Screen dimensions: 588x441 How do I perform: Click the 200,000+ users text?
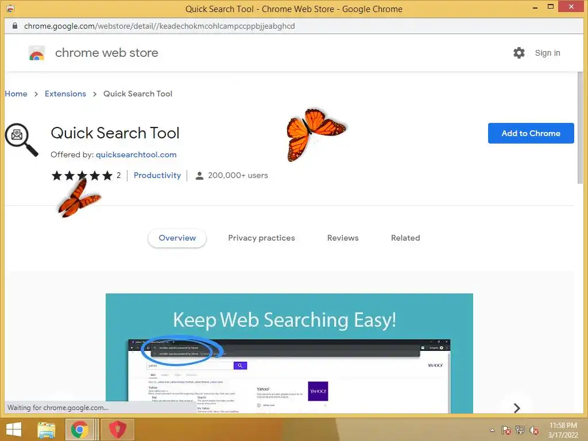(238, 176)
